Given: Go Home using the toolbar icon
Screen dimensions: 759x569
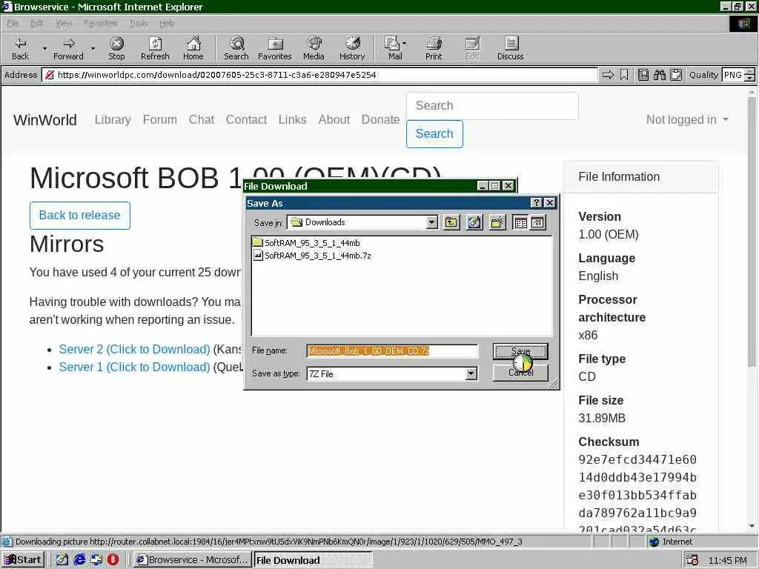Looking at the screenshot, I should (193, 48).
